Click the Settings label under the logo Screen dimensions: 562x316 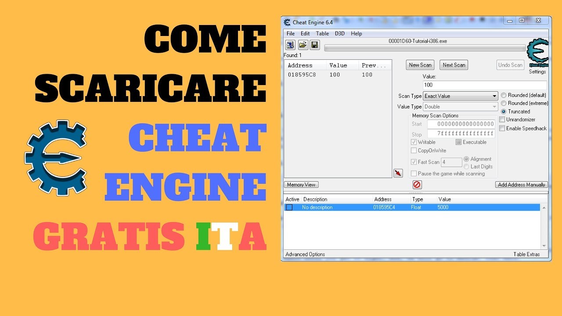pyautogui.click(x=537, y=72)
